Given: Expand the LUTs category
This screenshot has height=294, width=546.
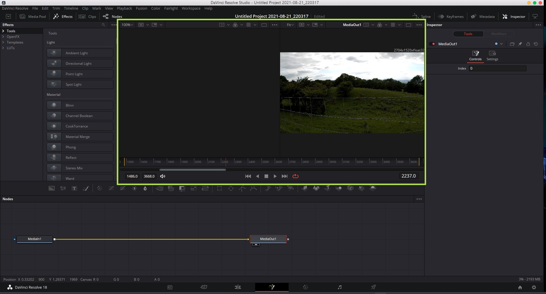Looking at the screenshot, I should click(3, 48).
